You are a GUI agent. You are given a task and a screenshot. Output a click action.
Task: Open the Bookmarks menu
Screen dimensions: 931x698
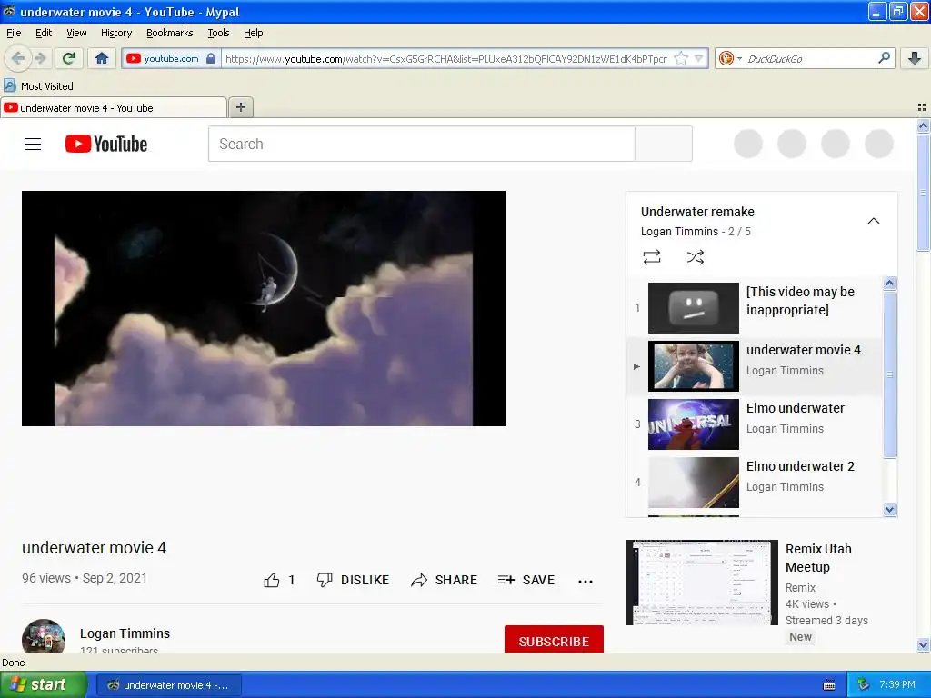170,33
